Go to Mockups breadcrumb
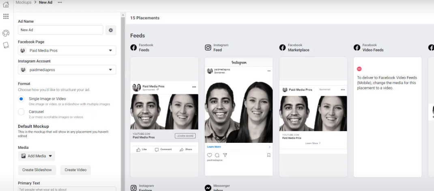This screenshot has height=191, width=434. click(24, 2)
